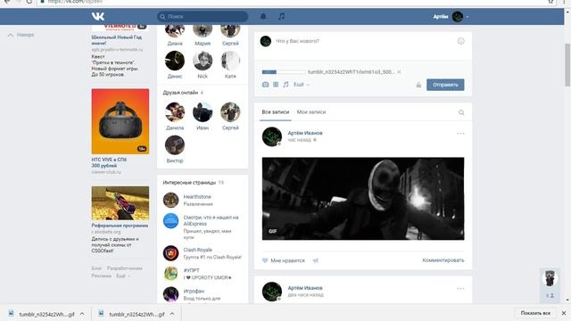
Task: Bookmark the page with the star icon
Action: (x=550, y=2)
